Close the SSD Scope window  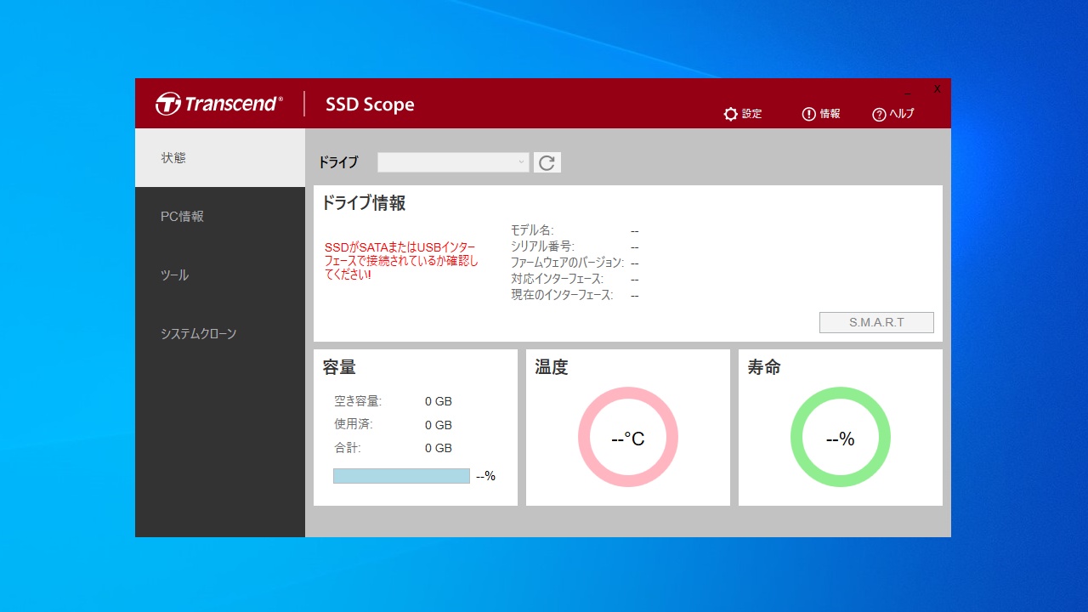tap(938, 89)
